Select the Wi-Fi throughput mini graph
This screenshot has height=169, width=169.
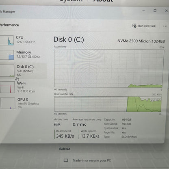tap(7, 87)
